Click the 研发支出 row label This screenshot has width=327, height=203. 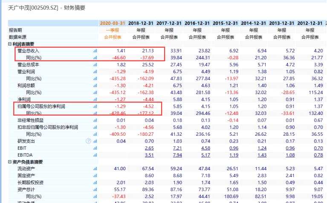(26, 141)
